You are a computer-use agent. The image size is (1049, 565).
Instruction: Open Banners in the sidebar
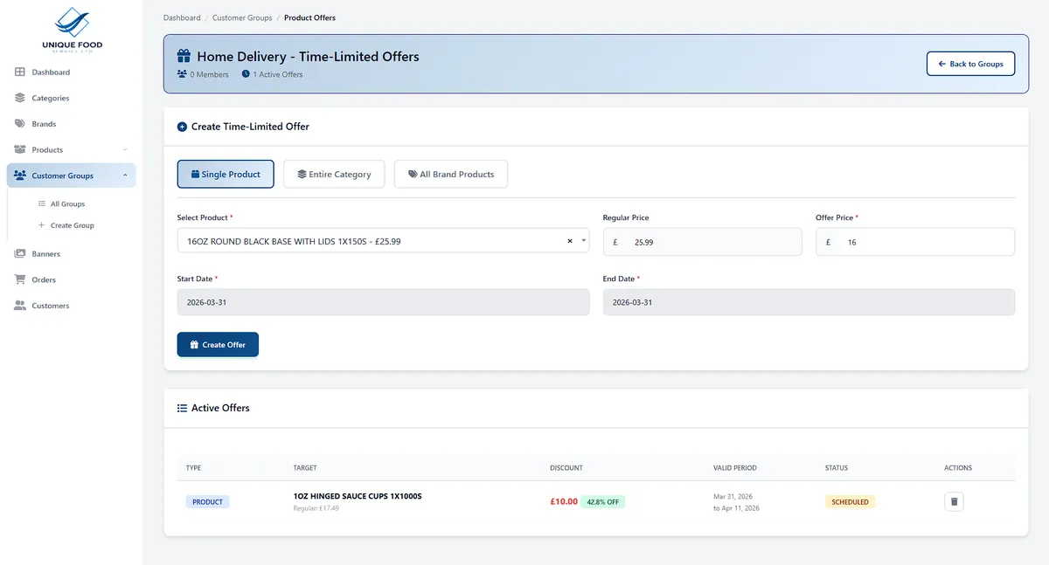click(72, 254)
